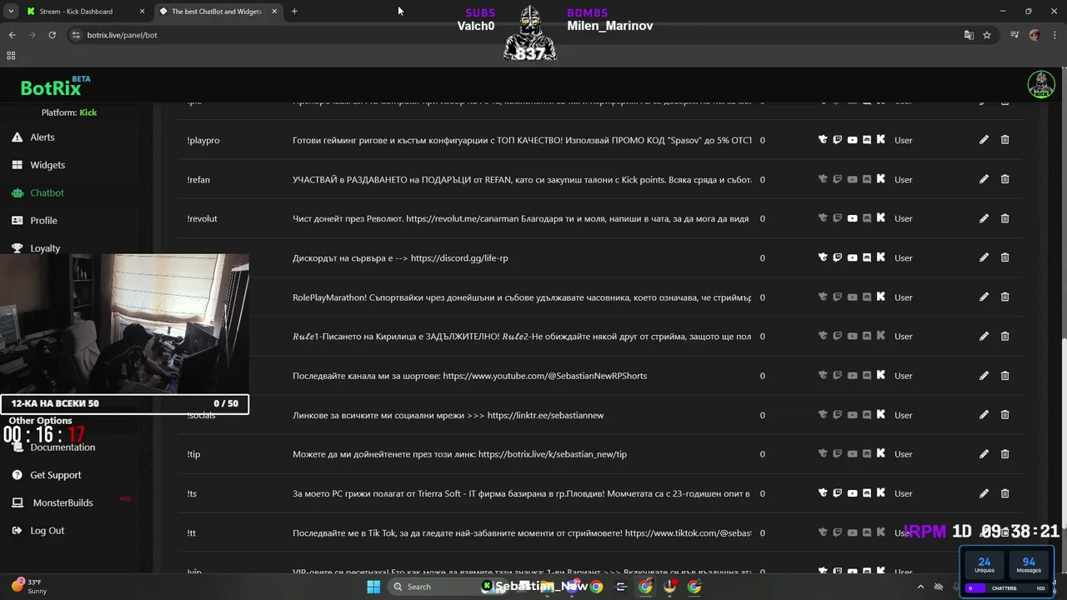Toggle Kick platform for !refan

coord(880,179)
